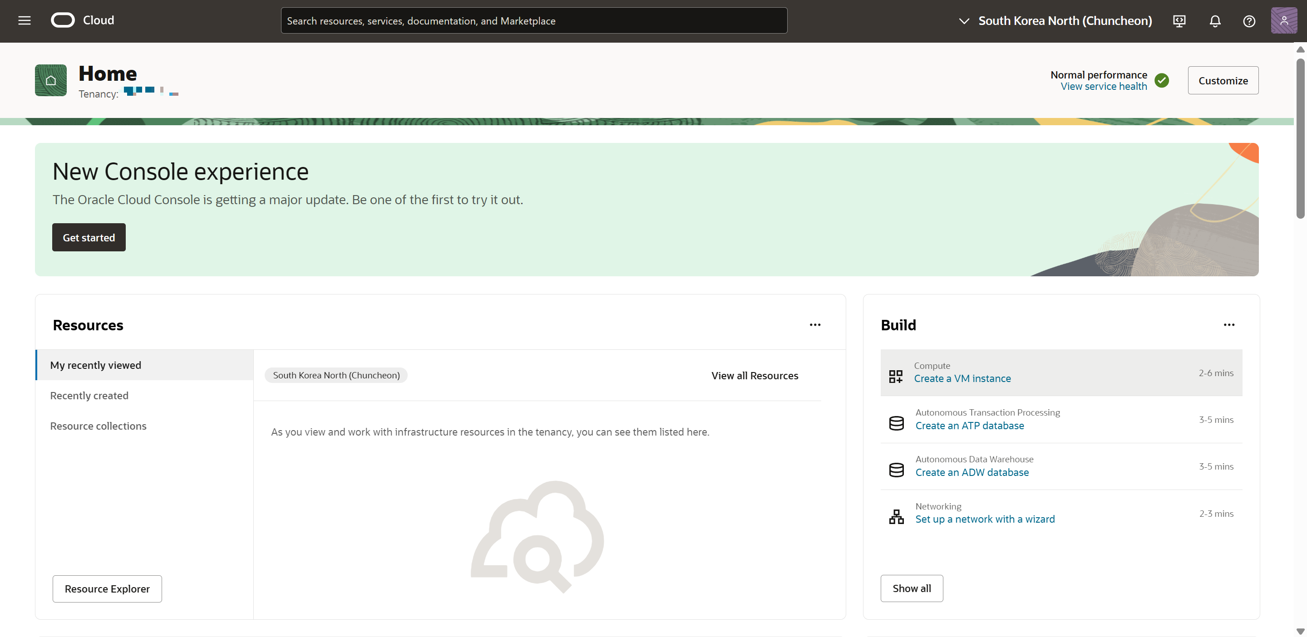This screenshot has height=637, width=1307.
Task: Click the Oracle Cloud logo
Action: [63, 20]
